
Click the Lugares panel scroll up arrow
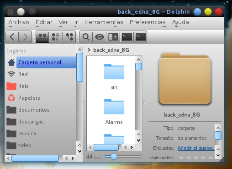(79, 50)
